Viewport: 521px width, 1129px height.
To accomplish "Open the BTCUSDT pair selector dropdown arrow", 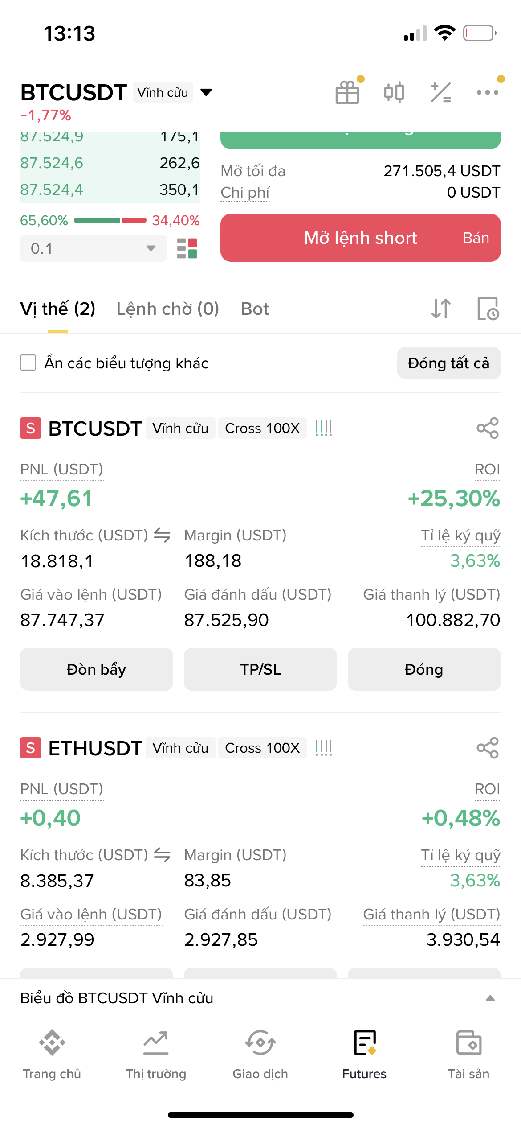I will [206, 92].
